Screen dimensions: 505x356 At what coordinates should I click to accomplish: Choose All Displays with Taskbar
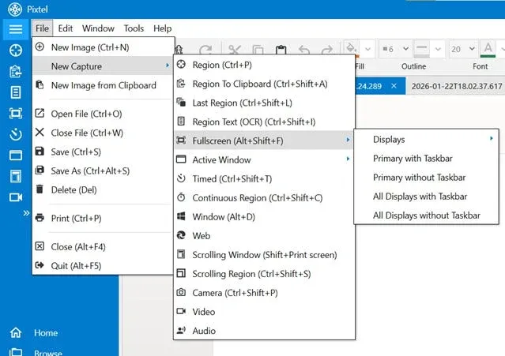coord(426,197)
